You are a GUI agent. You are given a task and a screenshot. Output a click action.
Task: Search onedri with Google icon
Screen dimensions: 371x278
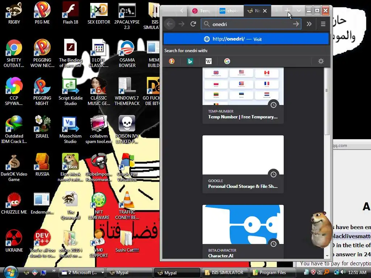(x=227, y=61)
